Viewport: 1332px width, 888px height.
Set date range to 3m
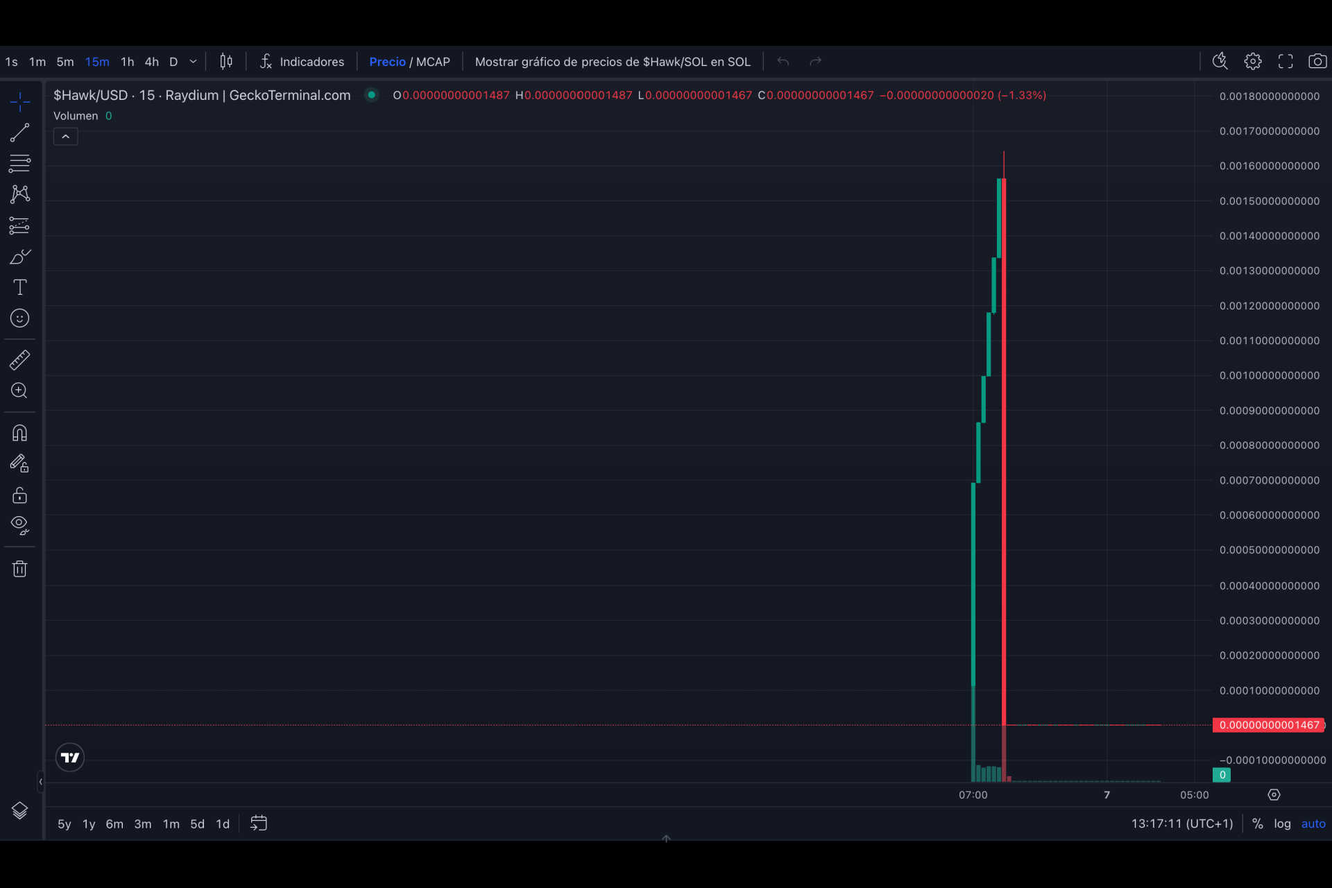point(143,823)
